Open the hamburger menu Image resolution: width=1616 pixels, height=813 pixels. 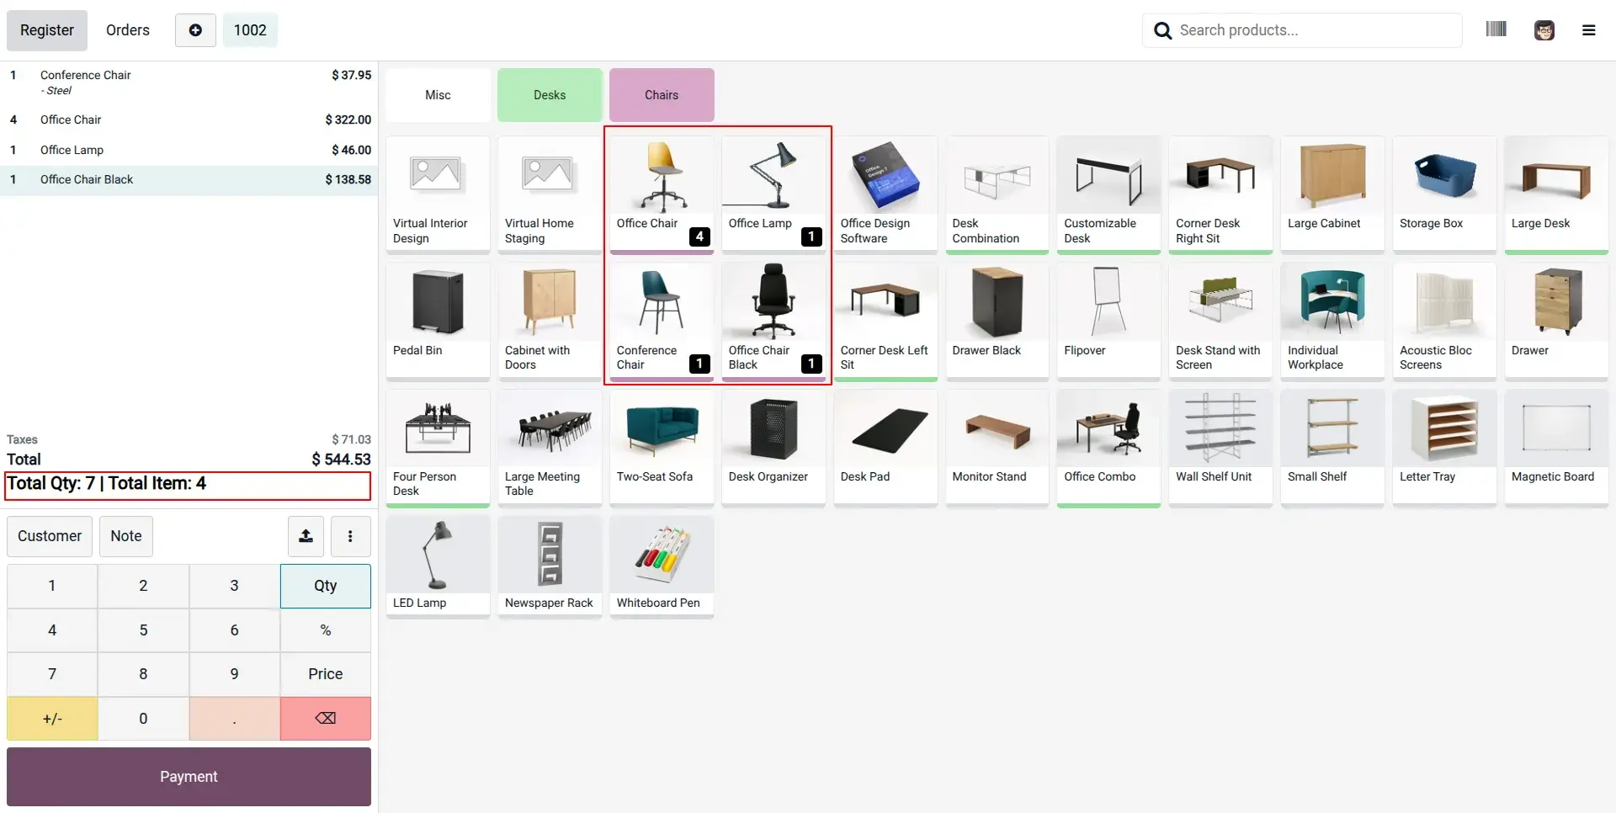coord(1589,30)
